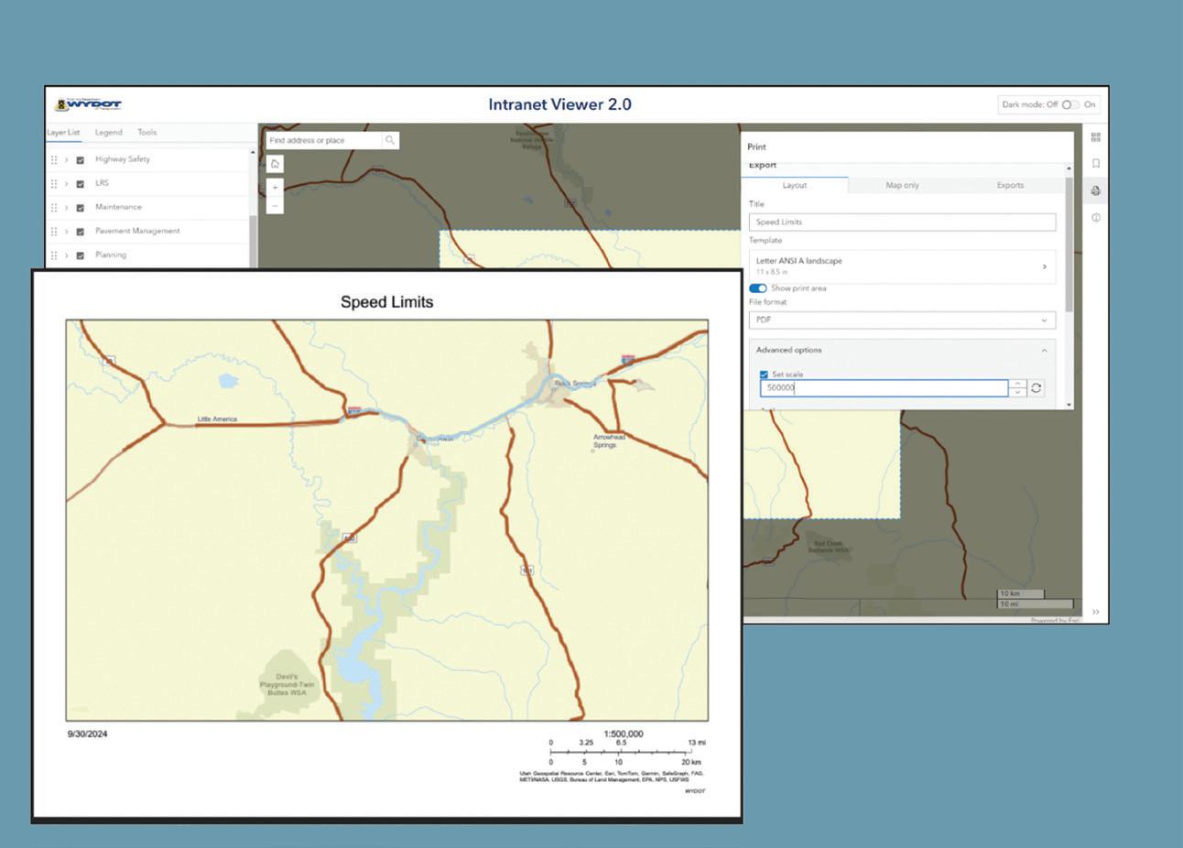Click the Planning layer name
Viewport: 1183px width, 848px height.
[111, 255]
